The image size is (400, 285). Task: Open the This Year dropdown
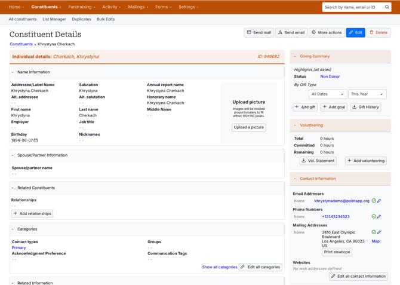coord(367,94)
